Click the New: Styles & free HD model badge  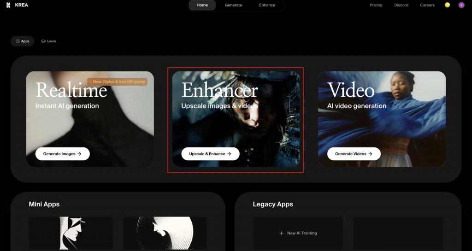point(118,82)
